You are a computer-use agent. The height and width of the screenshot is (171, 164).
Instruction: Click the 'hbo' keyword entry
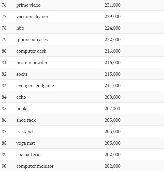[20, 28]
